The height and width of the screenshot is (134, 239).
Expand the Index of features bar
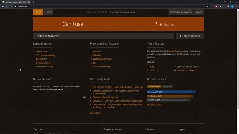[103, 36]
